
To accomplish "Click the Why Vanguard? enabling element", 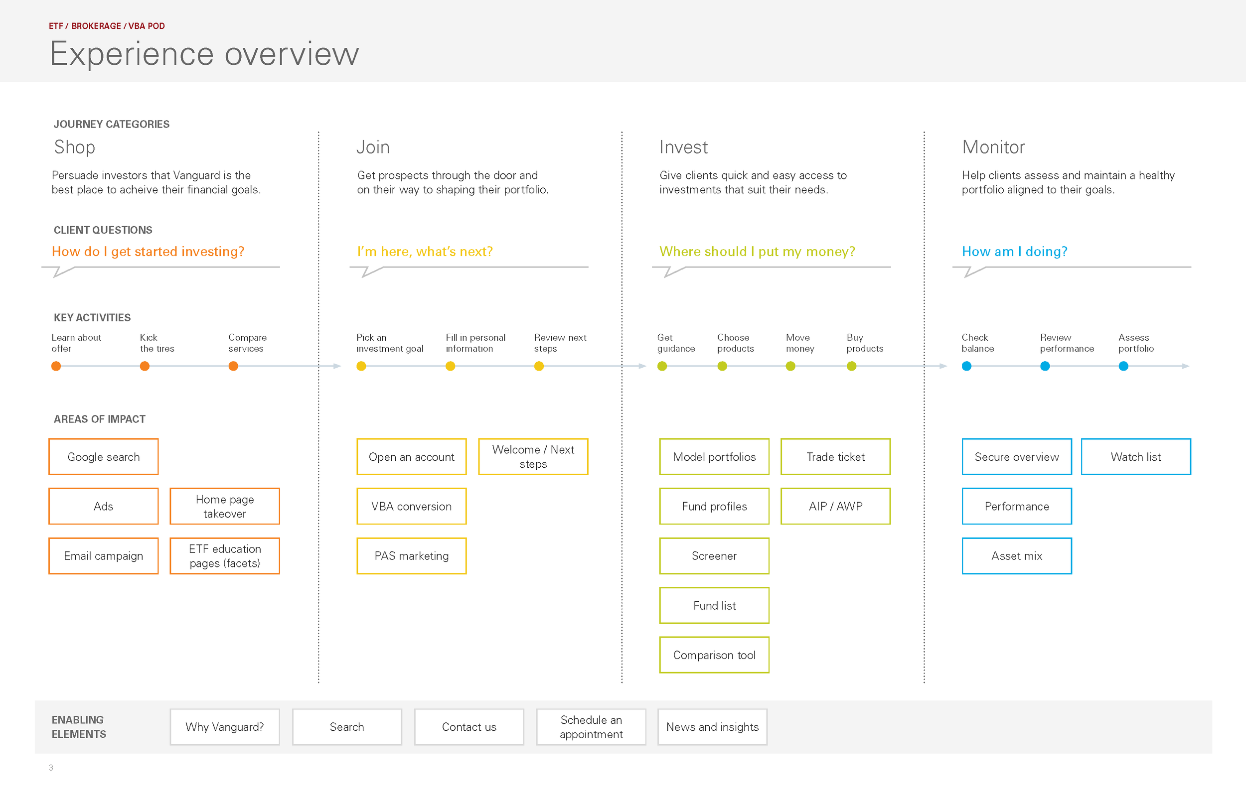I will tap(225, 727).
